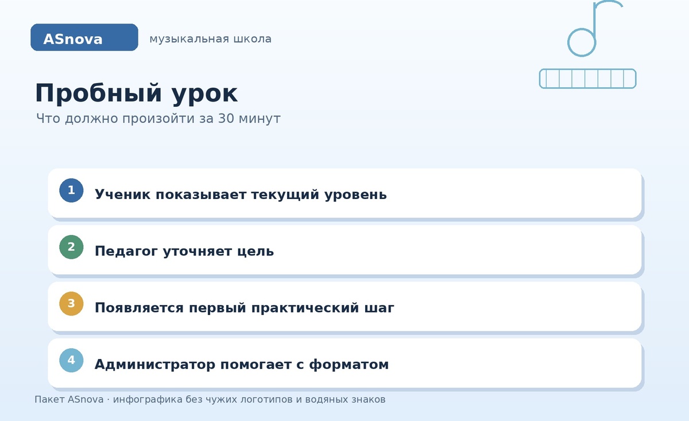Click subtitle 'Что должно произойти за 30 минут'
The image size is (689, 421).
tap(158, 119)
